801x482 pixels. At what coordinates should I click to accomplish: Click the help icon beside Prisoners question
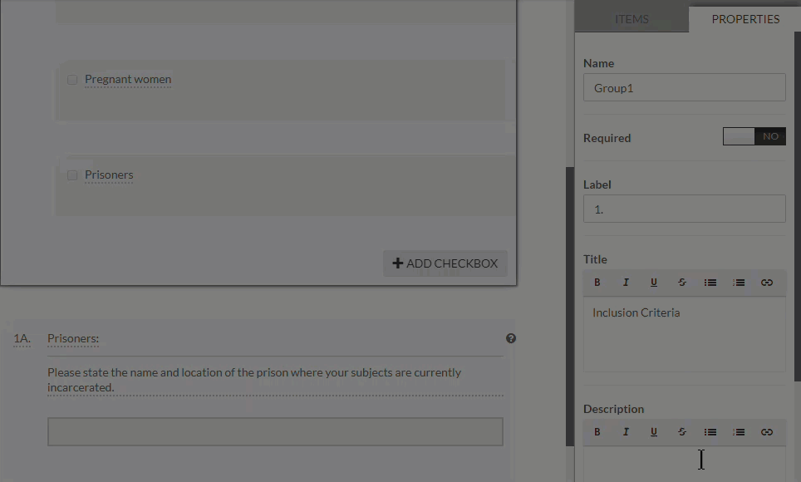(511, 338)
